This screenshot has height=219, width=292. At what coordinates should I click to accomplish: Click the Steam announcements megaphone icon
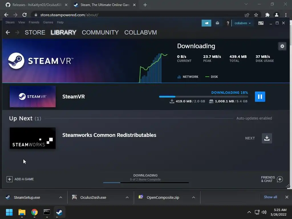[206, 23]
